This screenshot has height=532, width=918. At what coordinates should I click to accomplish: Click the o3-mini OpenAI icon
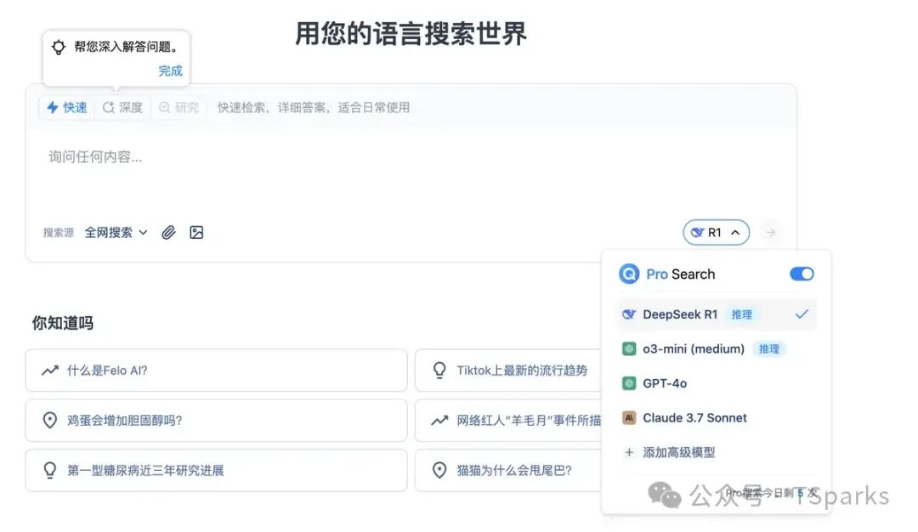pyautogui.click(x=629, y=348)
